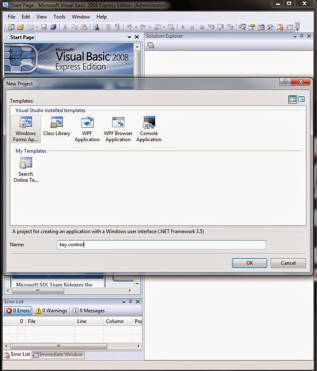Click the Step Into toolbar icon

pos(211,27)
